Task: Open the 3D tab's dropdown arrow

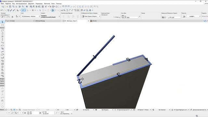Action: (x=88, y=21)
